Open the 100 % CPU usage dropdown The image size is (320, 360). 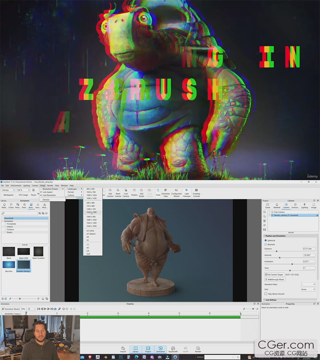23,190
